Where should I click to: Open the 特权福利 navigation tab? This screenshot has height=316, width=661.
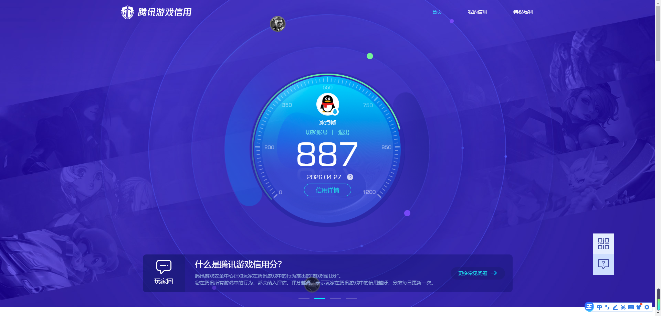point(523,12)
